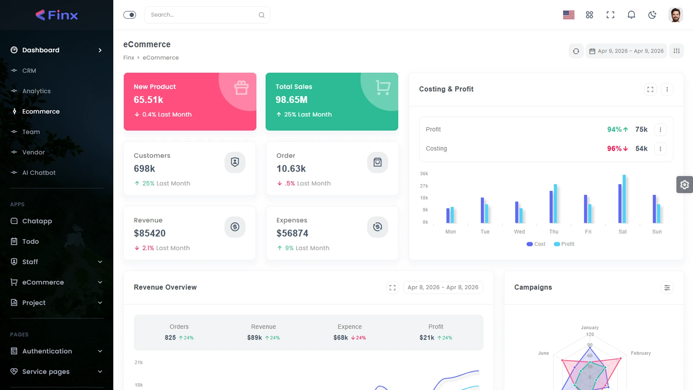
Task: Click the Revenue dollar icon
Action: tap(235, 227)
